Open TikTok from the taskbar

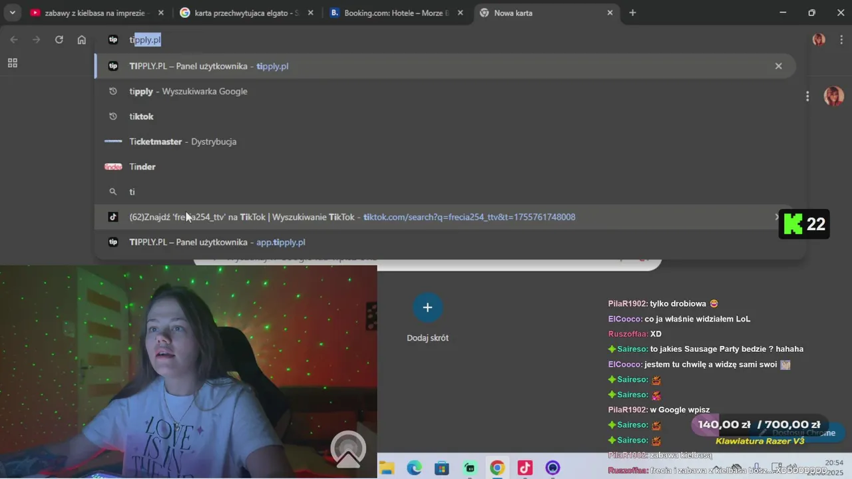tap(525, 468)
